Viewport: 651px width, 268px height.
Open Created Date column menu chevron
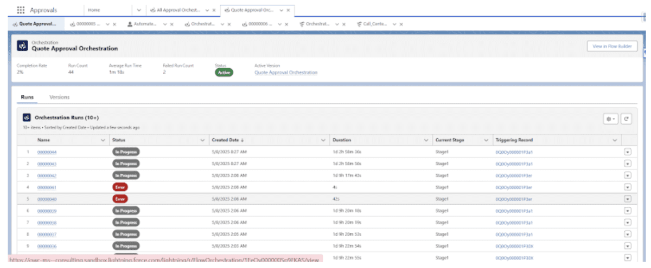(x=323, y=140)
